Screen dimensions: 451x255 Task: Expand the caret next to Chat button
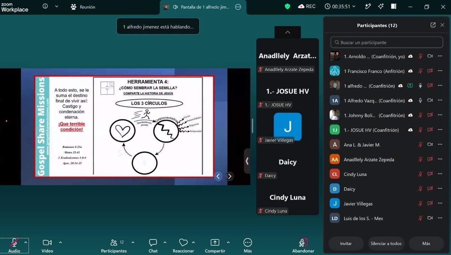point(165,242)
